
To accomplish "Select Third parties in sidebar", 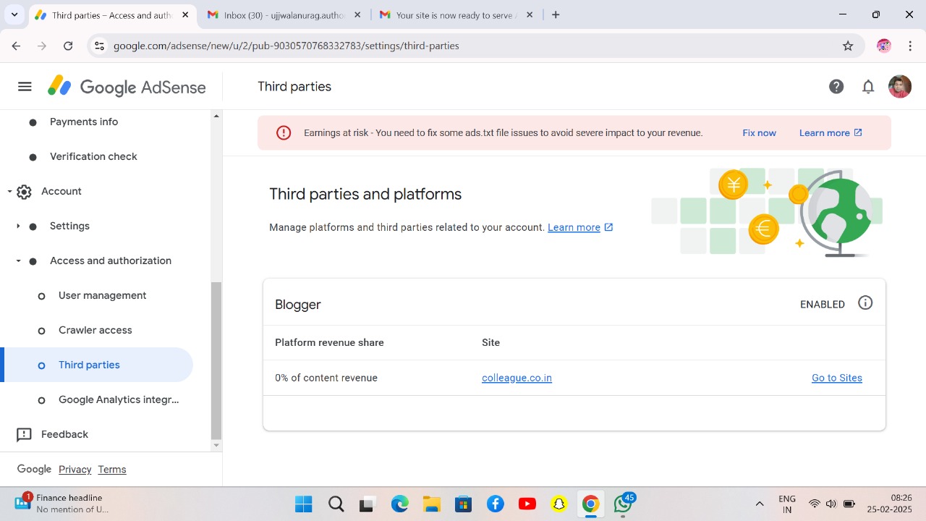I will point(97,365).
